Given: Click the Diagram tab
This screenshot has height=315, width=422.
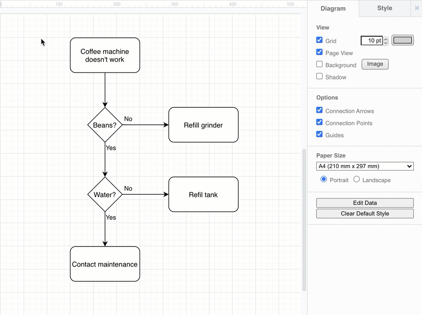Looking at the screenshot, I should (x=333, y=8).
